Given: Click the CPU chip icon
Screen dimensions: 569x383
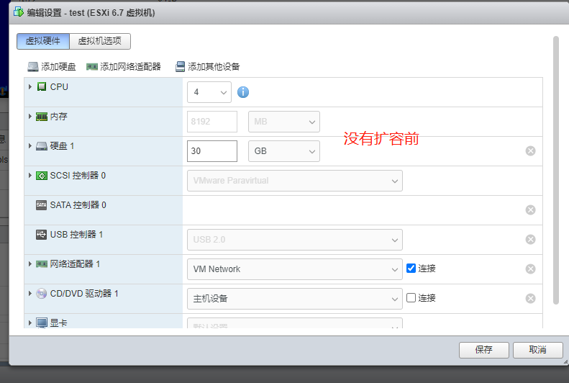Looking at the screenshot, I should click(42, 87).
